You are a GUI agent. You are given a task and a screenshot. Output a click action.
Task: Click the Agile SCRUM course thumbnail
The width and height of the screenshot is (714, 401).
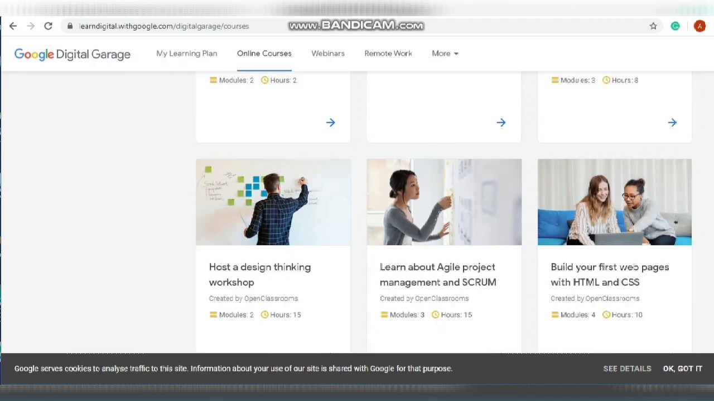tap(444, 202)
